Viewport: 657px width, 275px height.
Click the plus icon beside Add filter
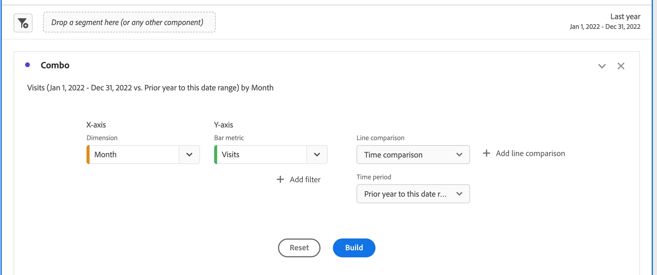tap(280, 179)
